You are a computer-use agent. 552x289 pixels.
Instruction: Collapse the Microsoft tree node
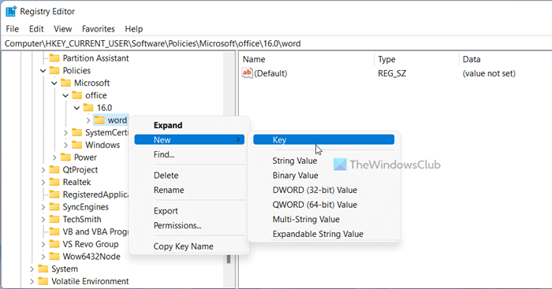[54, 83]
